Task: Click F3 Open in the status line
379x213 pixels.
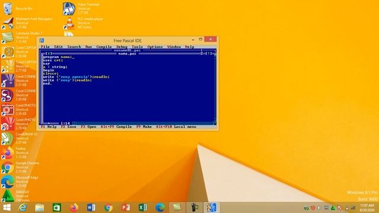Action: [x=88, y=127]
